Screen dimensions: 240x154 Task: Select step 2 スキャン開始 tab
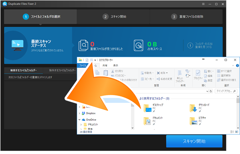click(113, 17)
